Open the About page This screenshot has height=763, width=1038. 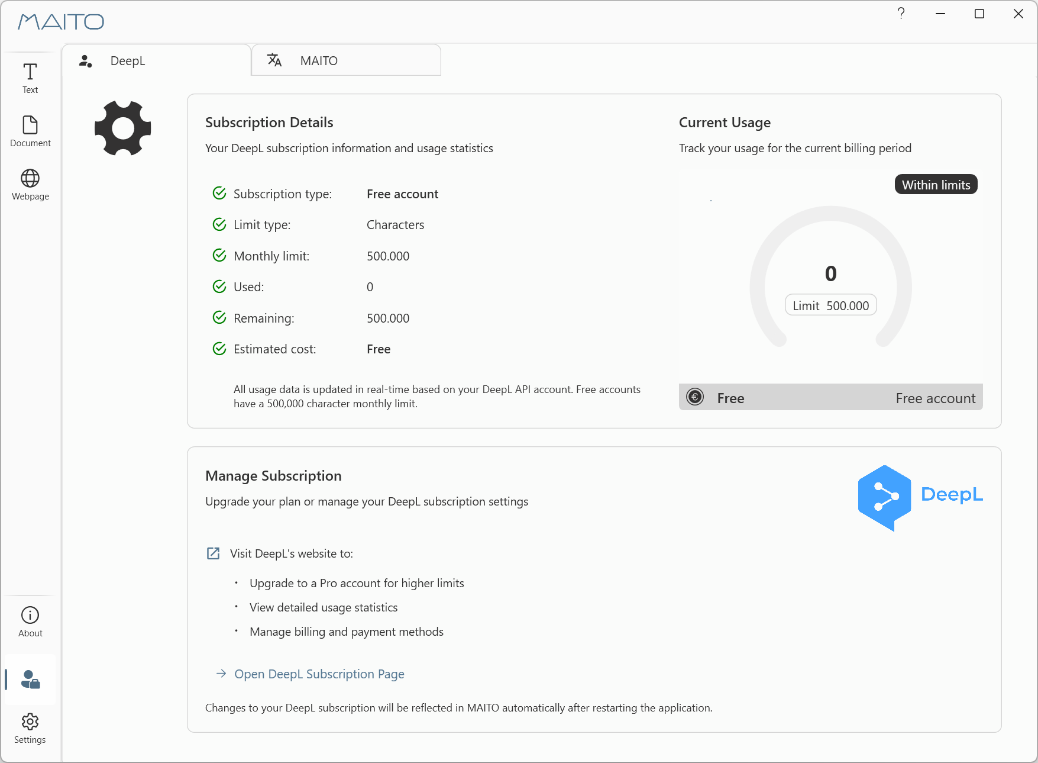point(30,622)
